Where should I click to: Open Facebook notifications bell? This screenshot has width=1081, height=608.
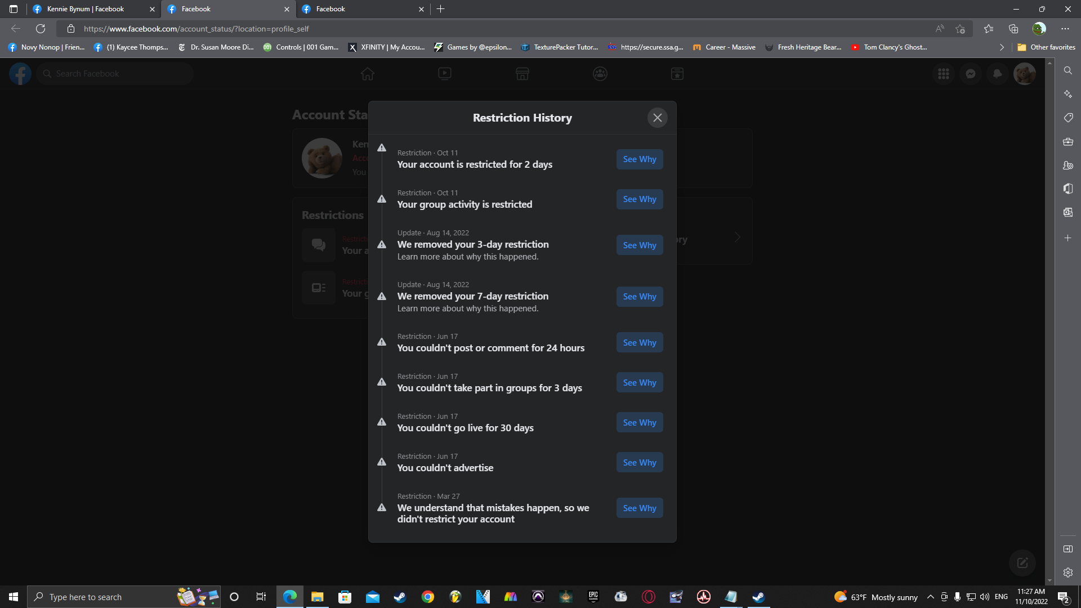pyautogui.click(x=997, y=74)
